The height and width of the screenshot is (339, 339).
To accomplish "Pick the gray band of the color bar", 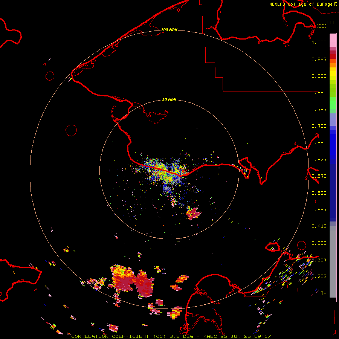I will click(333, 262).
